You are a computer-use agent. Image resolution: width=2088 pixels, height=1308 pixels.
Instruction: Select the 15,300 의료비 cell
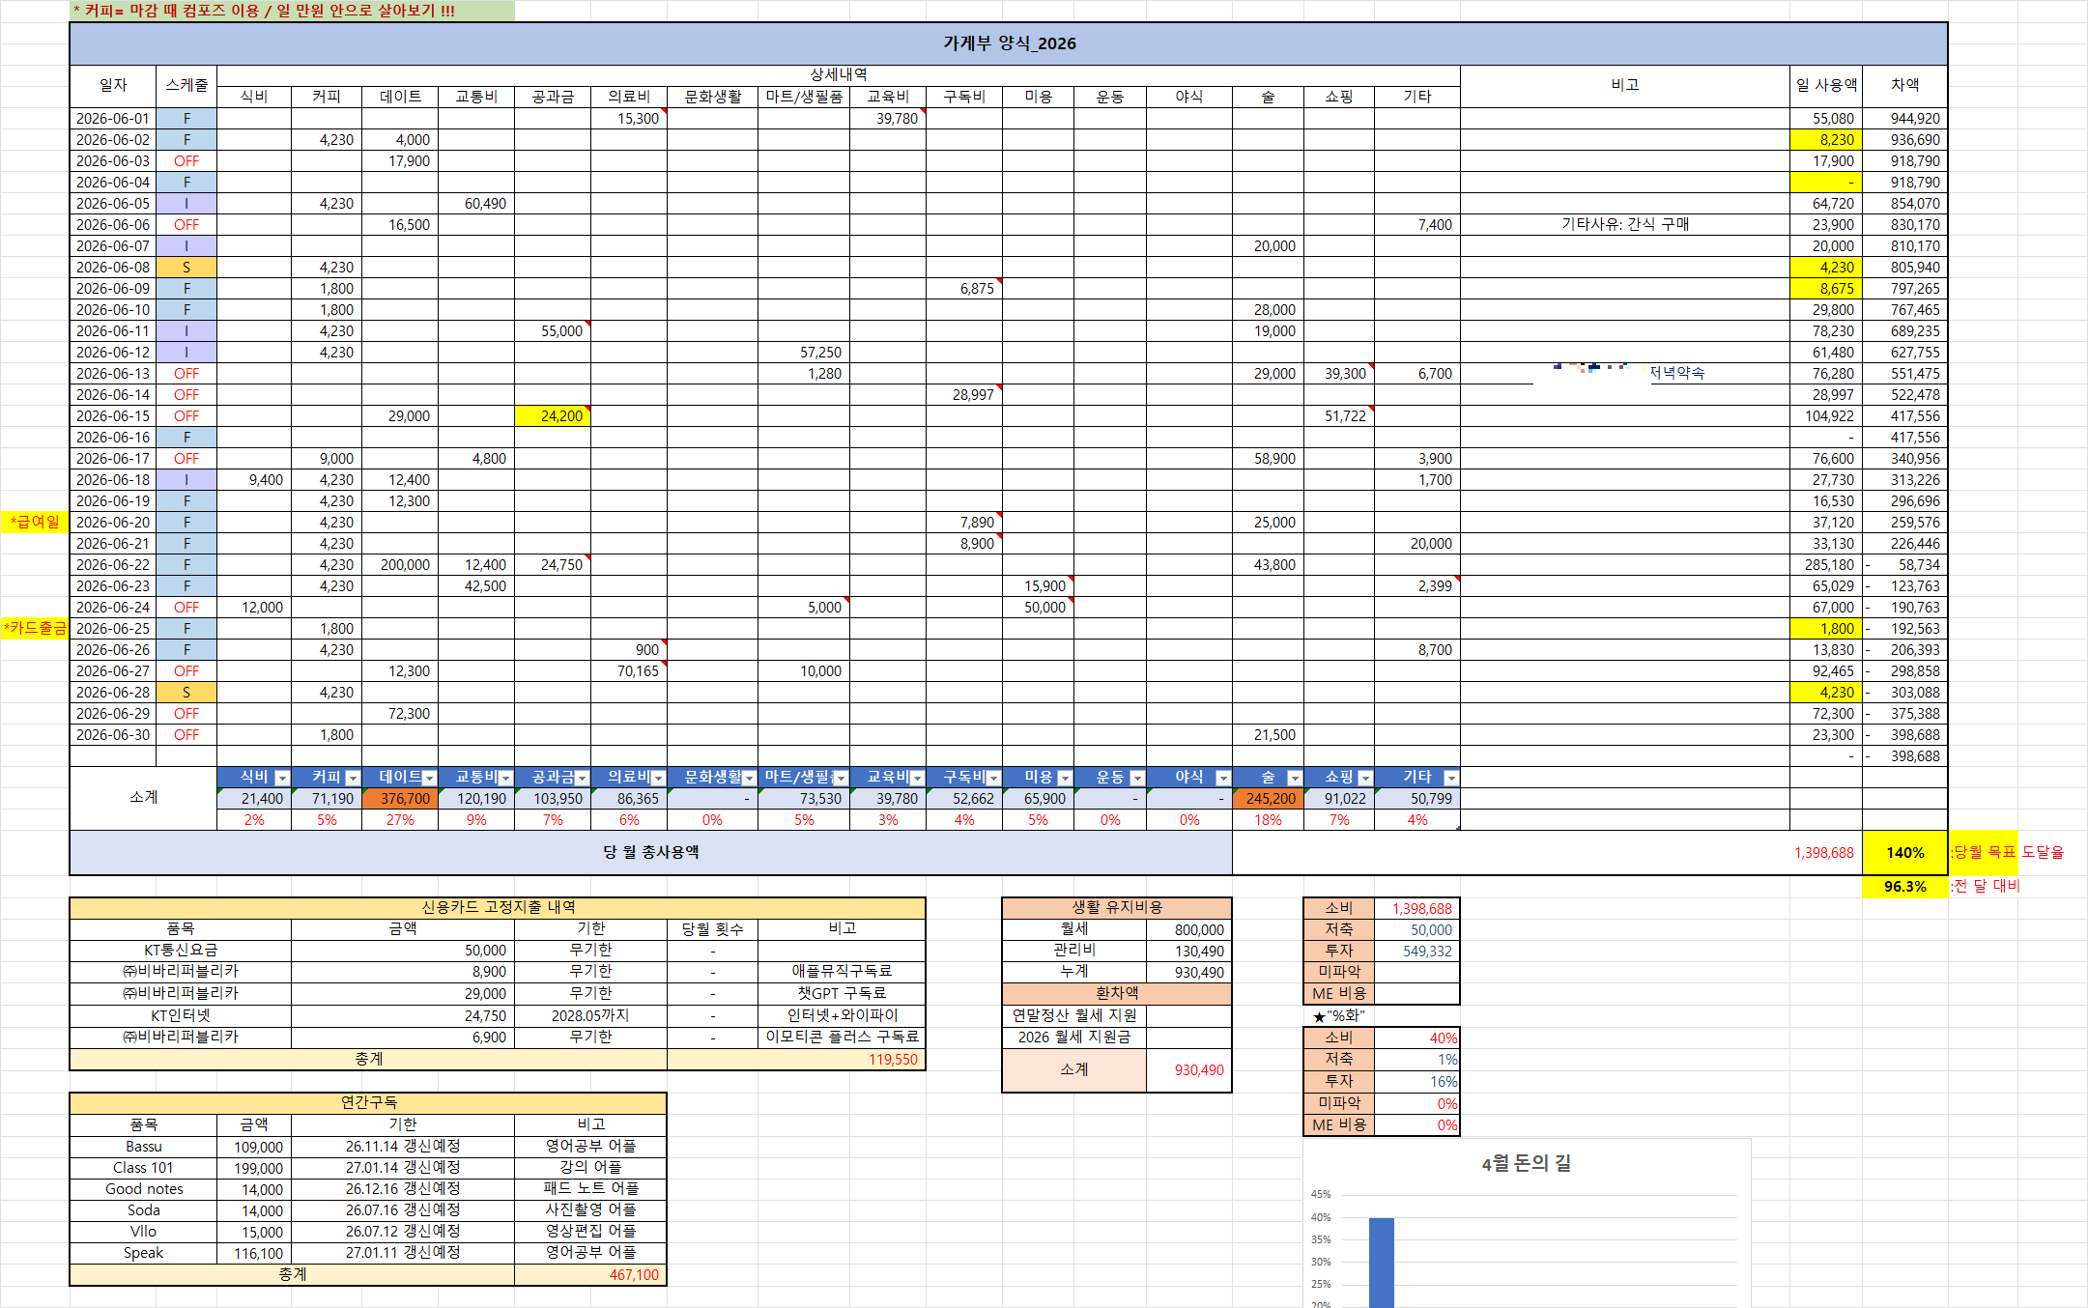coord(629,118)
